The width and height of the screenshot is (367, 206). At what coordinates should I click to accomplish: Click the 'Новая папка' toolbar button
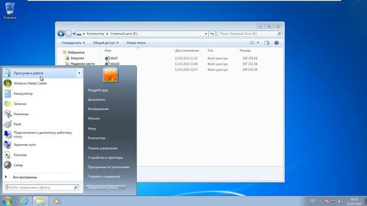pos(136,43)
